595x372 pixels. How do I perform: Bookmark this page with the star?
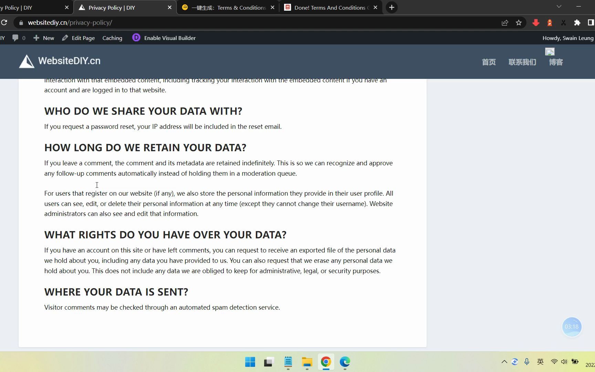tap(519, 22)
